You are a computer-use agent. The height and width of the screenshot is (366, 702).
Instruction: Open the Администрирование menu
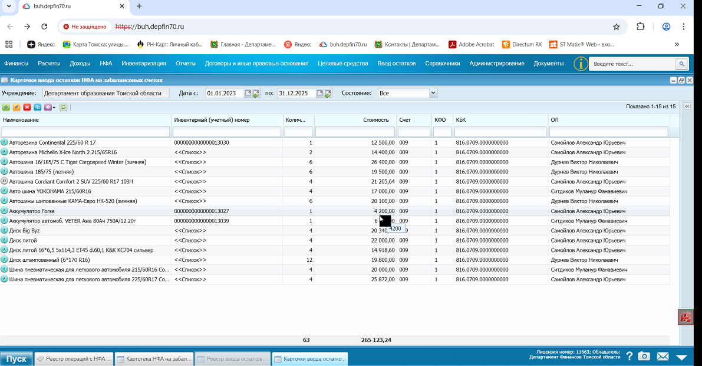[496, 64]
